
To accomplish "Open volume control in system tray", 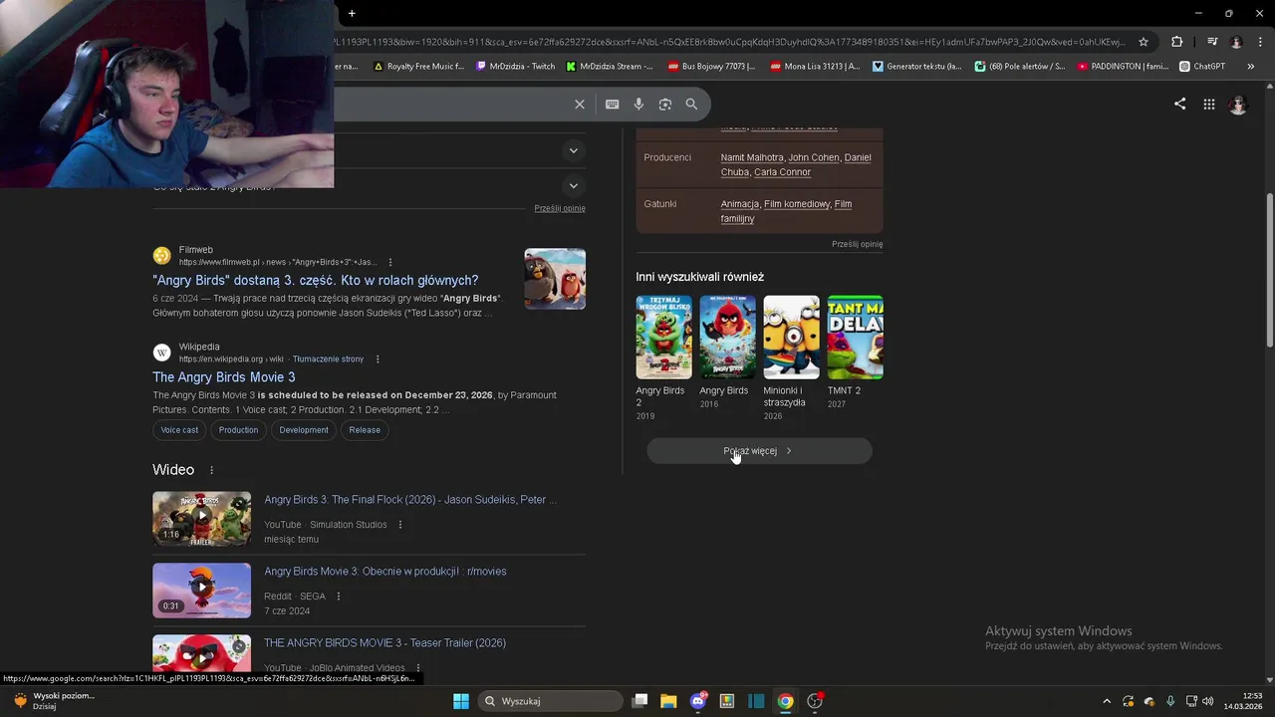I will [x=1208, y=701].
